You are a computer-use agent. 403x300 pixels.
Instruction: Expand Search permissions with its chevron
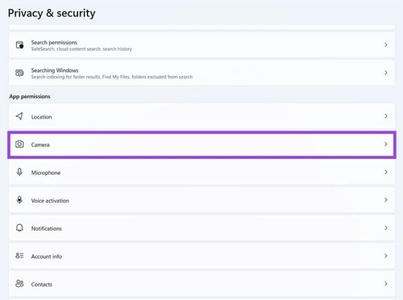click(386, 45)
